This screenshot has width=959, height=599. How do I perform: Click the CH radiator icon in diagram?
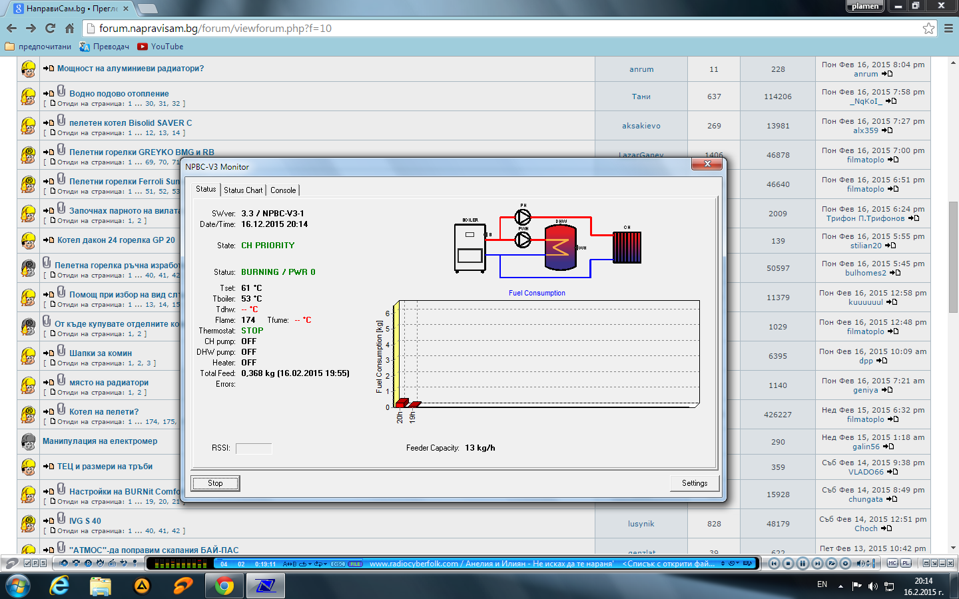click(627, 248)
